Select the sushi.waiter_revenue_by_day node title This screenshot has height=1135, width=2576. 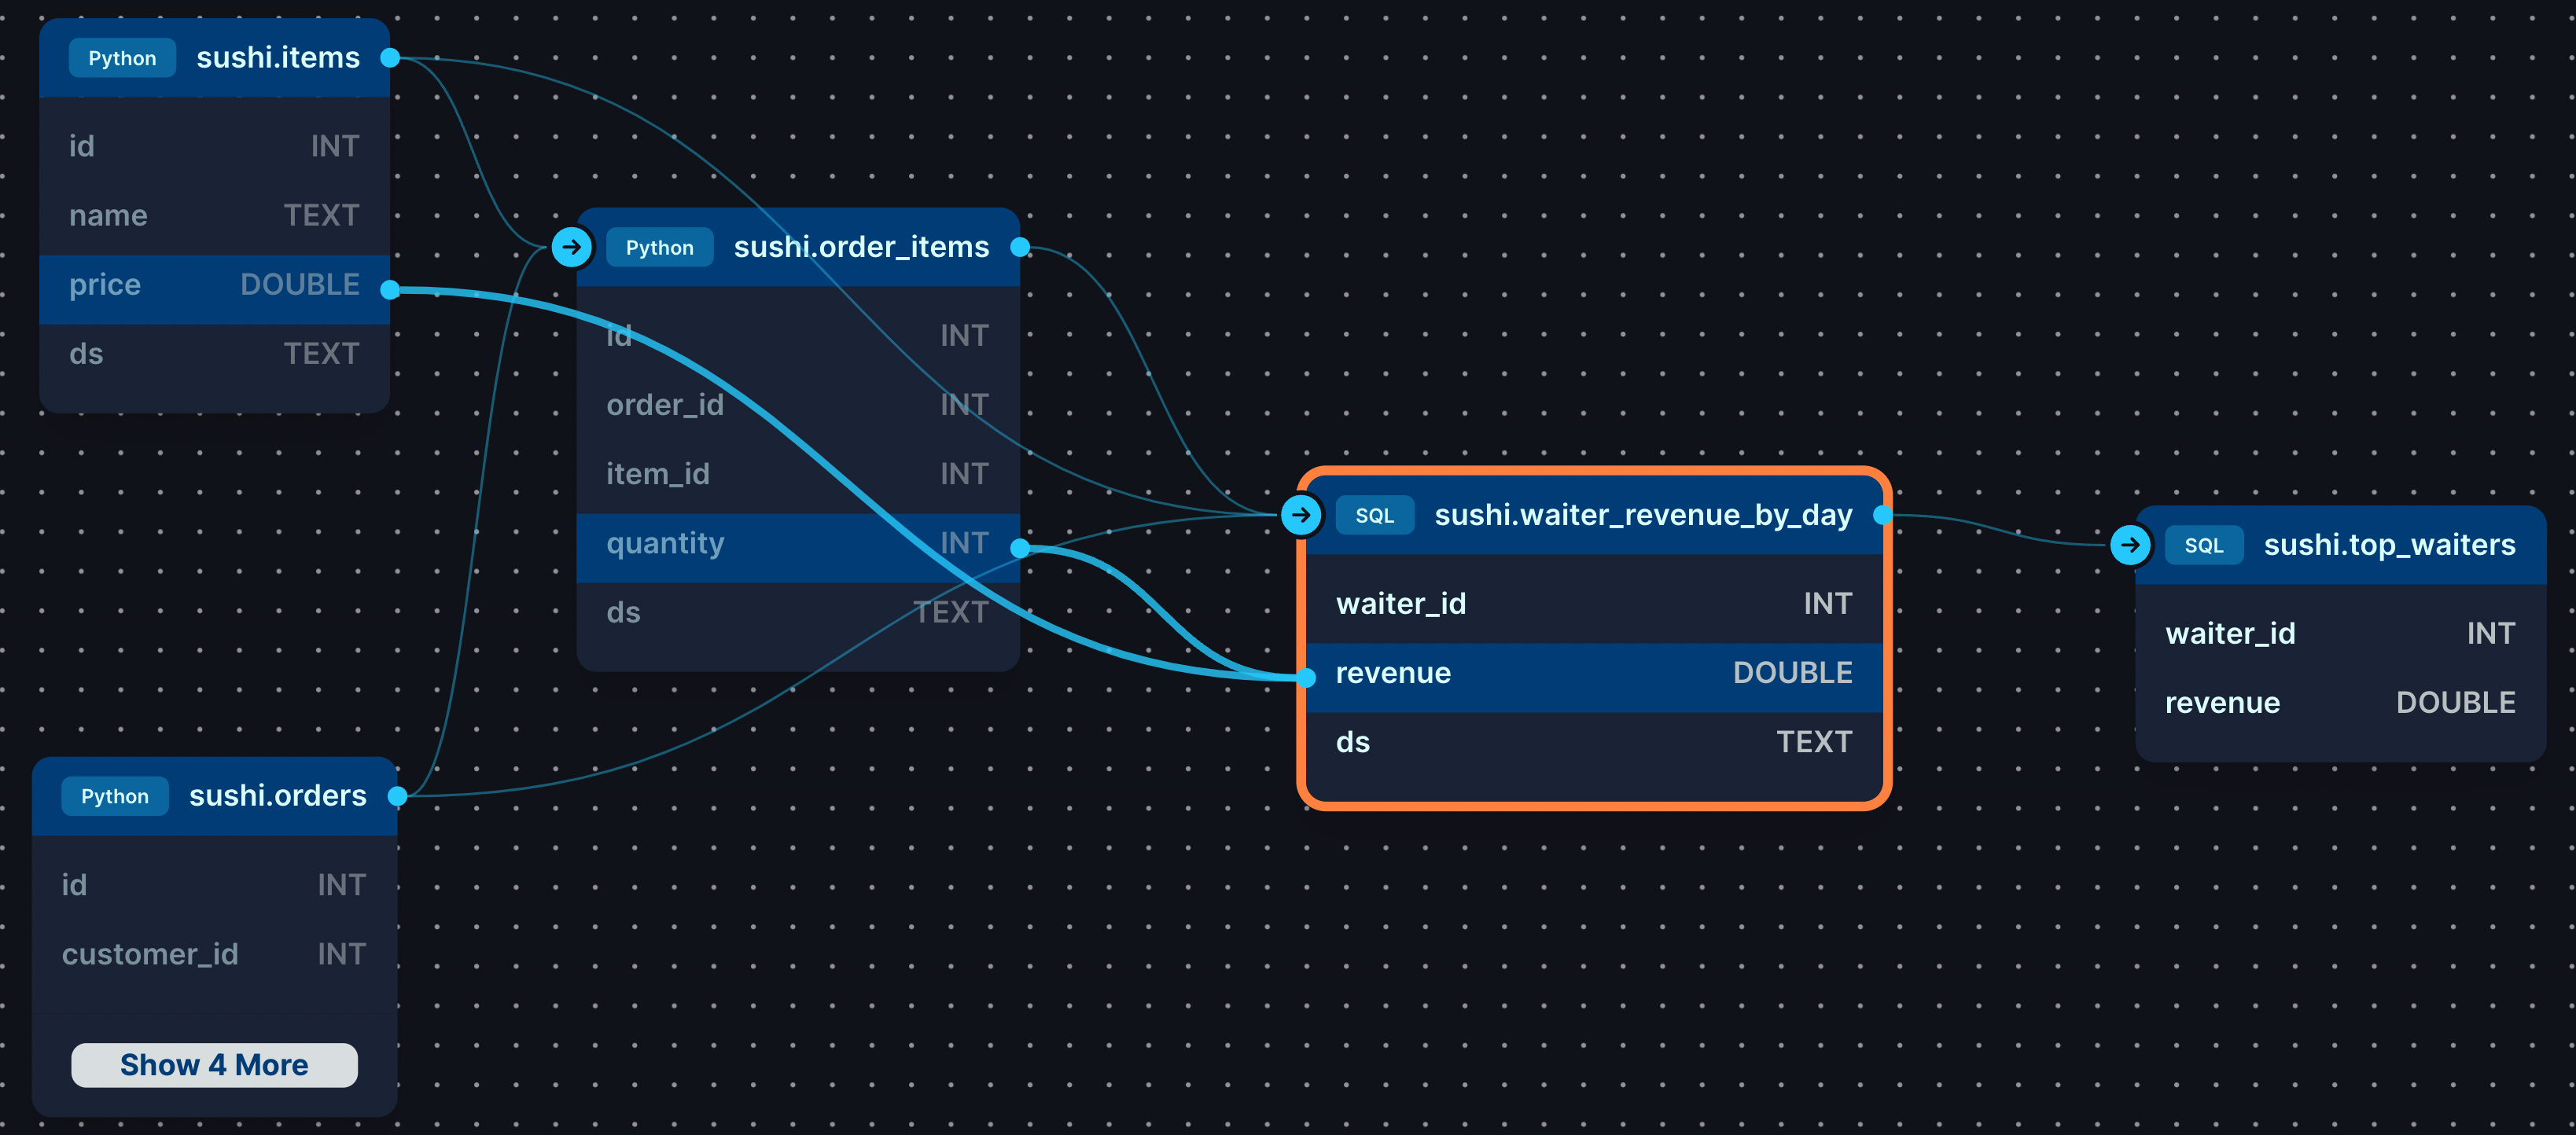1643,515
